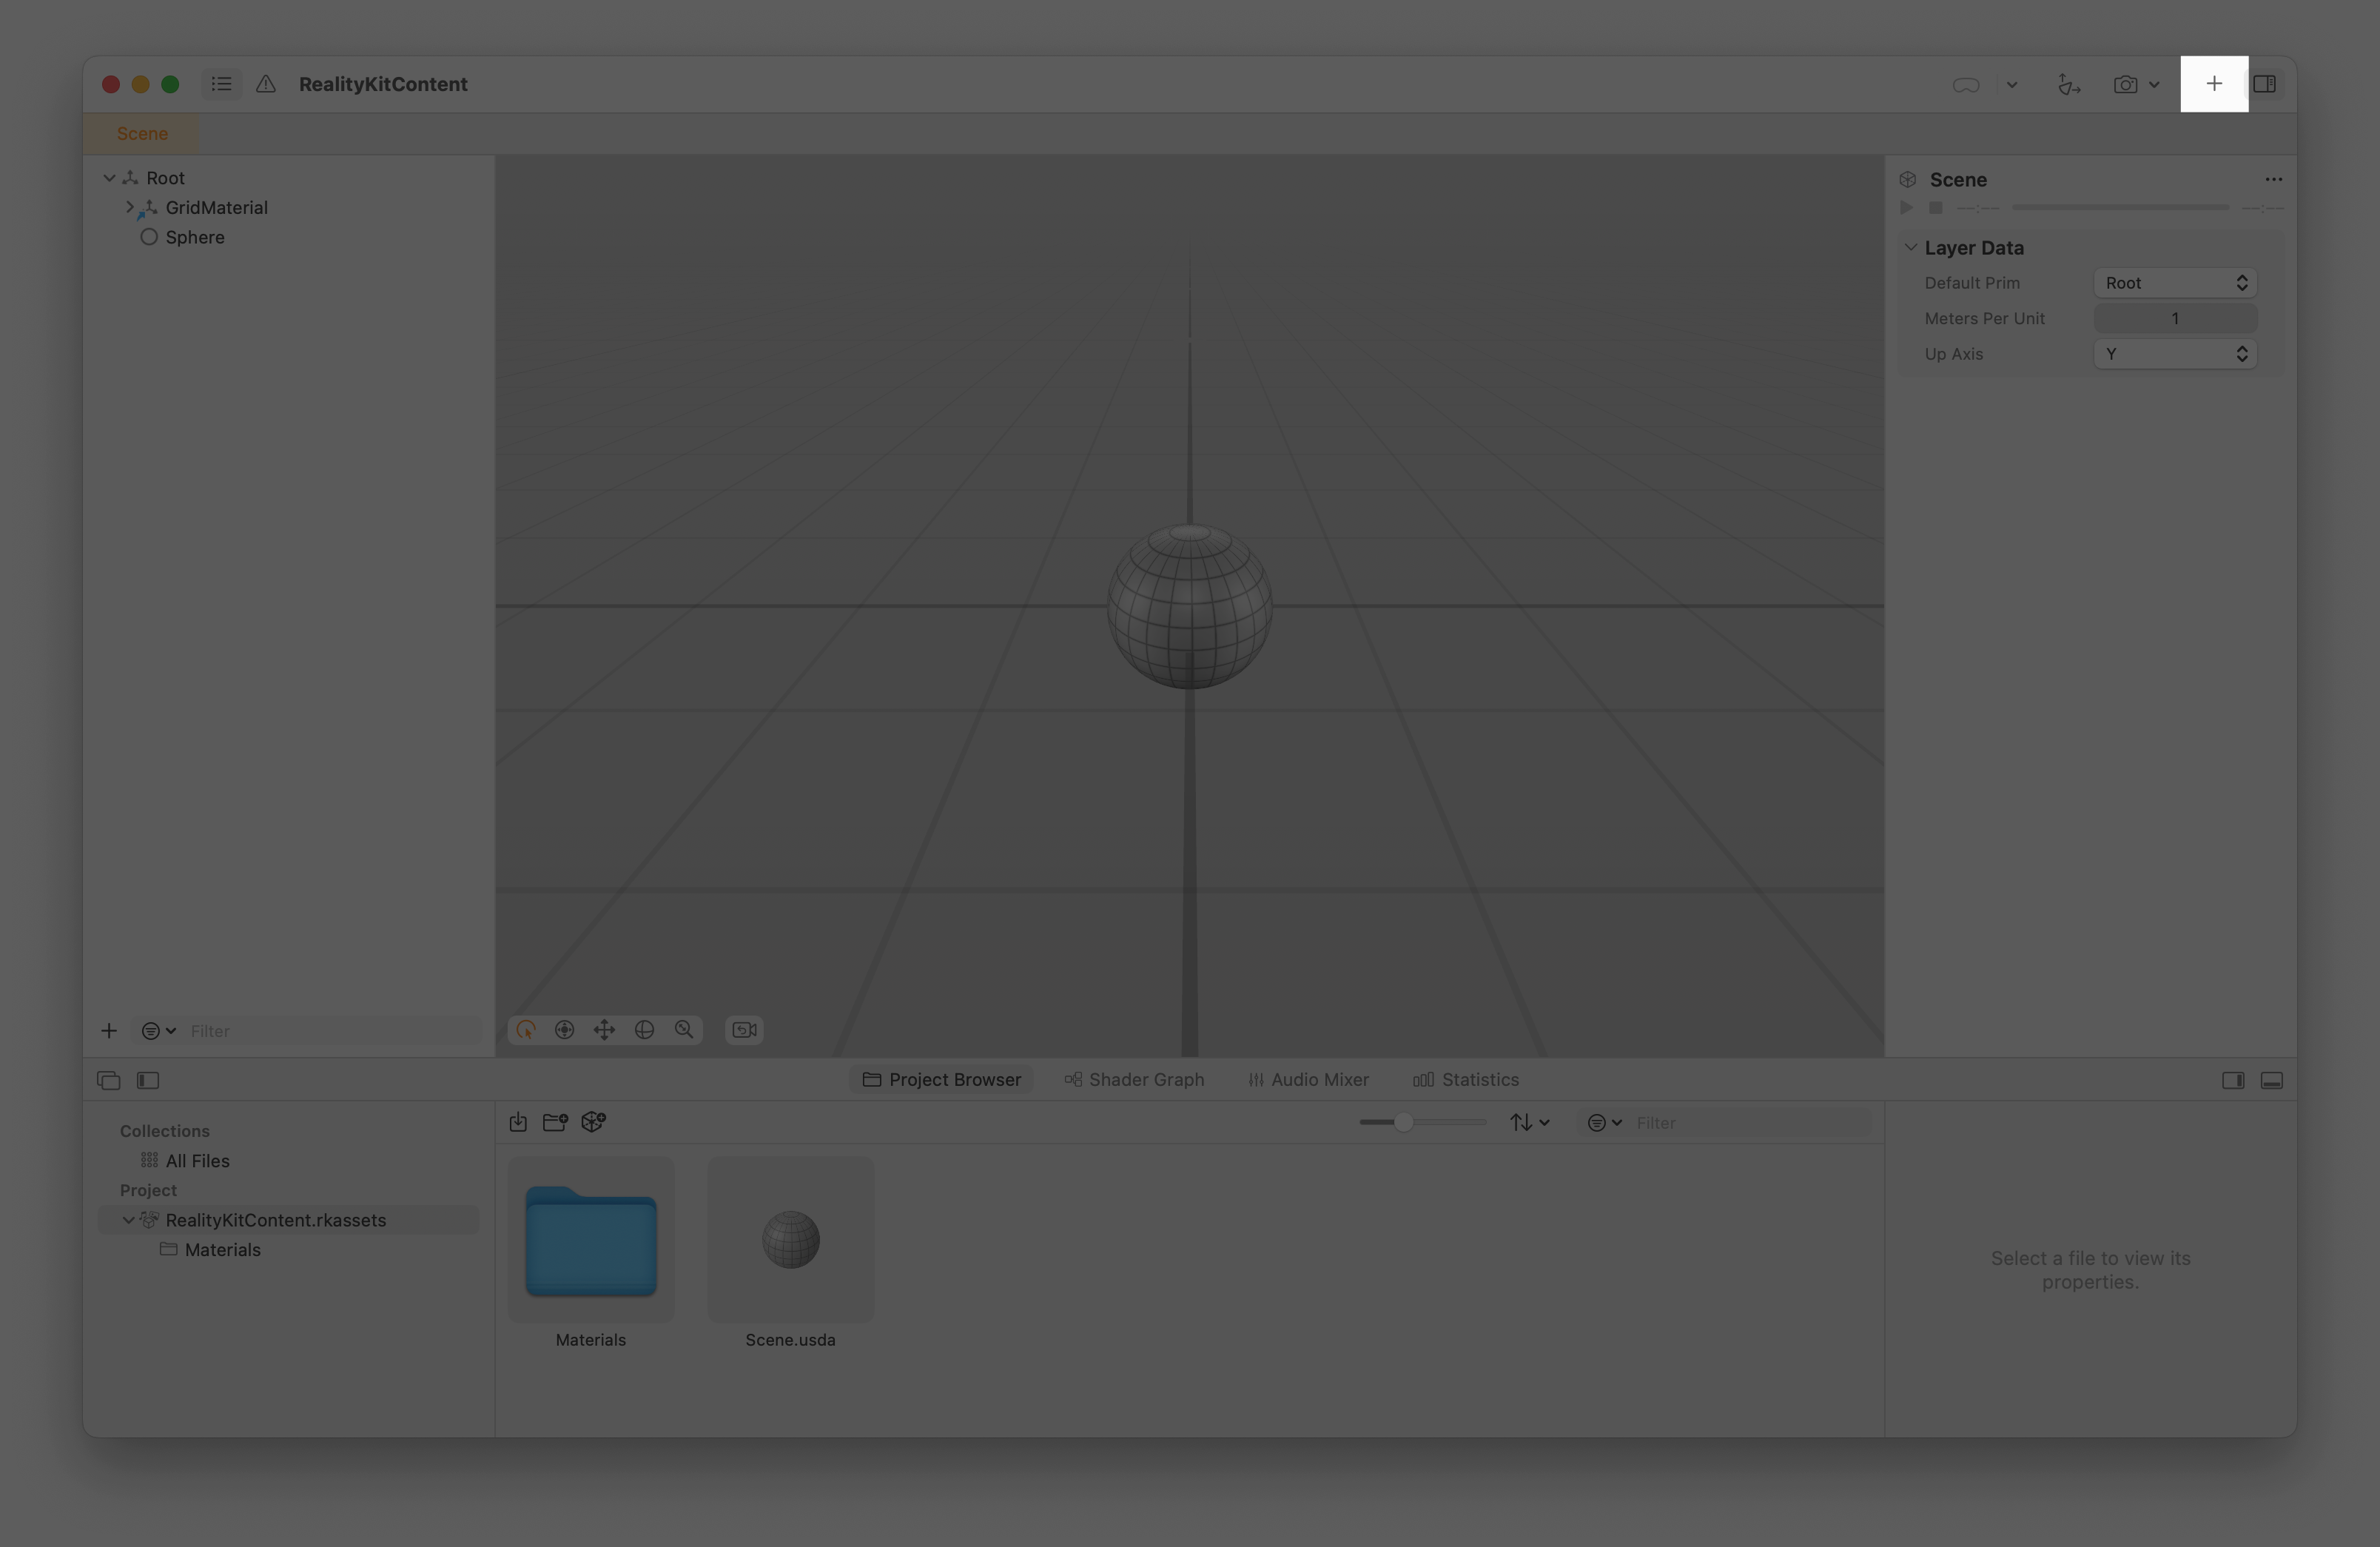Viewport: 2380px width, 1547px height.
Task: Collapse the Layer Data section
Action: pyautogui.click(x=1911, y=247)
